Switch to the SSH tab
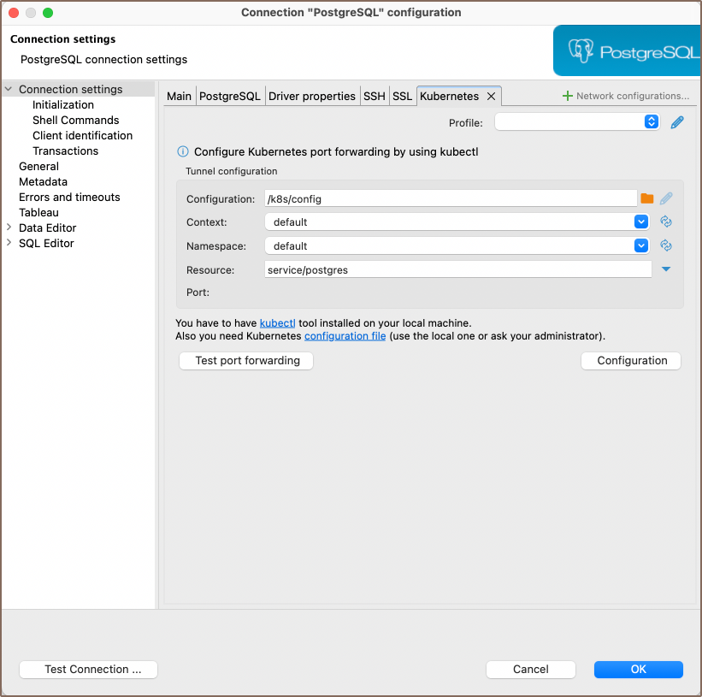 click(374, 96)
